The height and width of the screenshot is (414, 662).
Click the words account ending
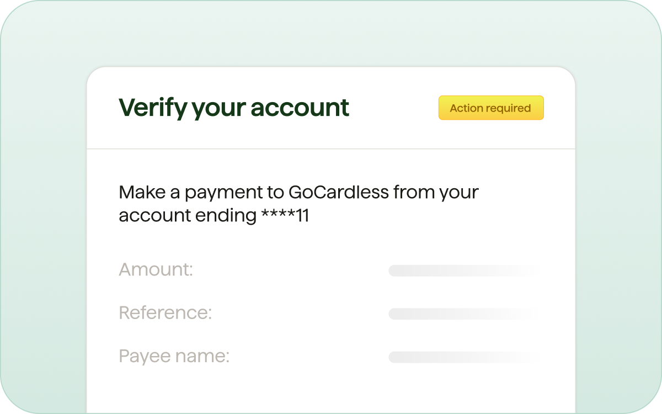188,216
